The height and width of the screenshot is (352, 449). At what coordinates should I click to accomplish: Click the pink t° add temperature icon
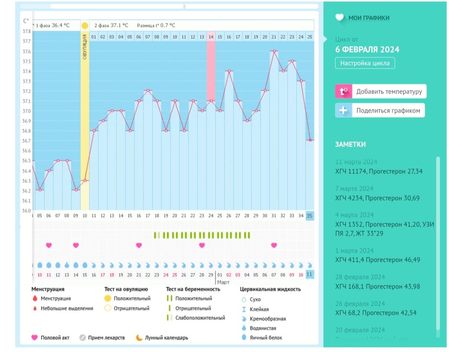pyautogui.click(x=343, y=92)
